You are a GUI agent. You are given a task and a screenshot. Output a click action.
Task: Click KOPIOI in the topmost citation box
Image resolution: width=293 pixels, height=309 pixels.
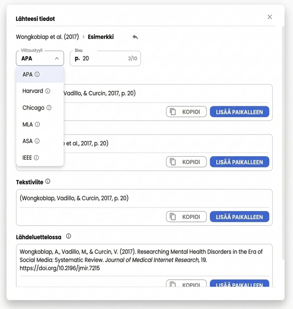186,112
